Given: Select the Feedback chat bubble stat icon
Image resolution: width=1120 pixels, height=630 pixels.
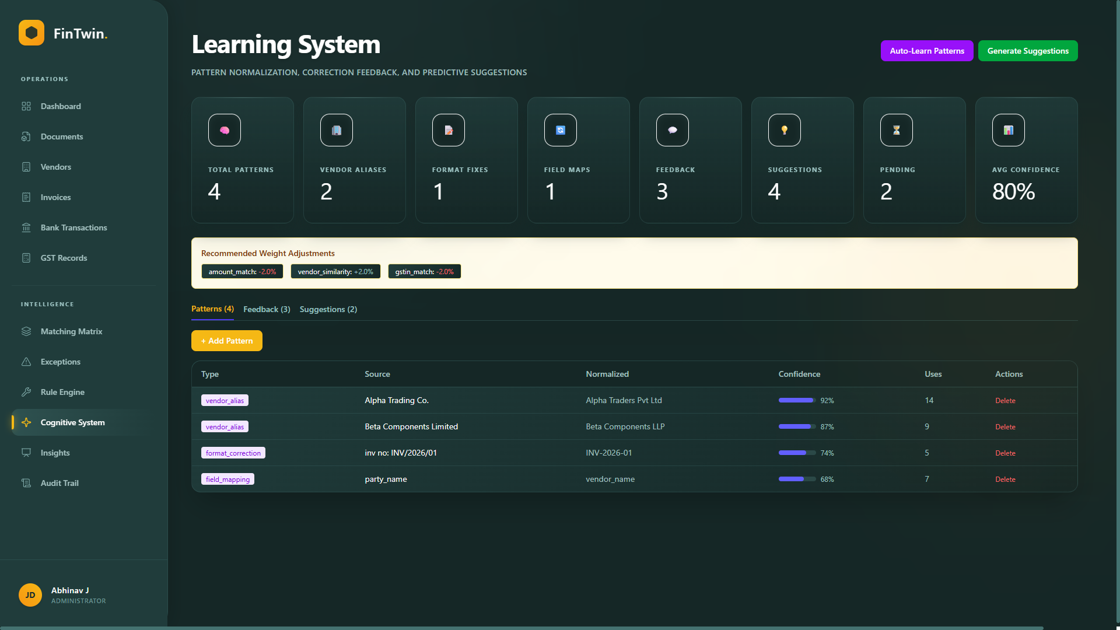Looking at the screenshot, I should 672,130.
